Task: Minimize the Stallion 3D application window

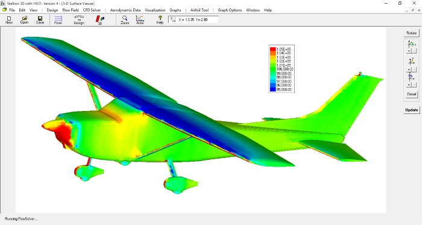Action: point(386,3)
